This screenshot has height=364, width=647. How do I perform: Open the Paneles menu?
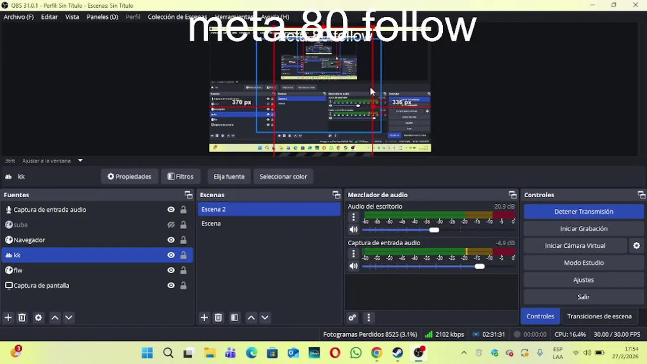click(x=102, y=17)
